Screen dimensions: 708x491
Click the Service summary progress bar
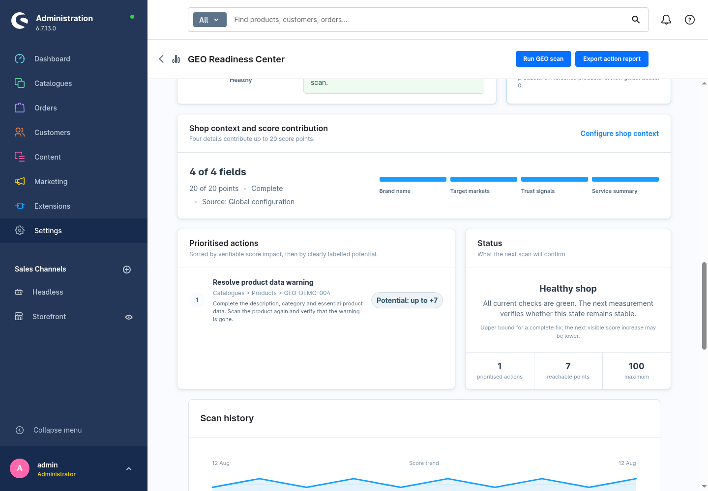click(625, 179)
